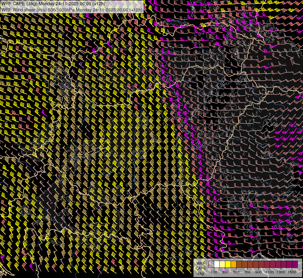Click the legend label 1100

tap(269, 272)
